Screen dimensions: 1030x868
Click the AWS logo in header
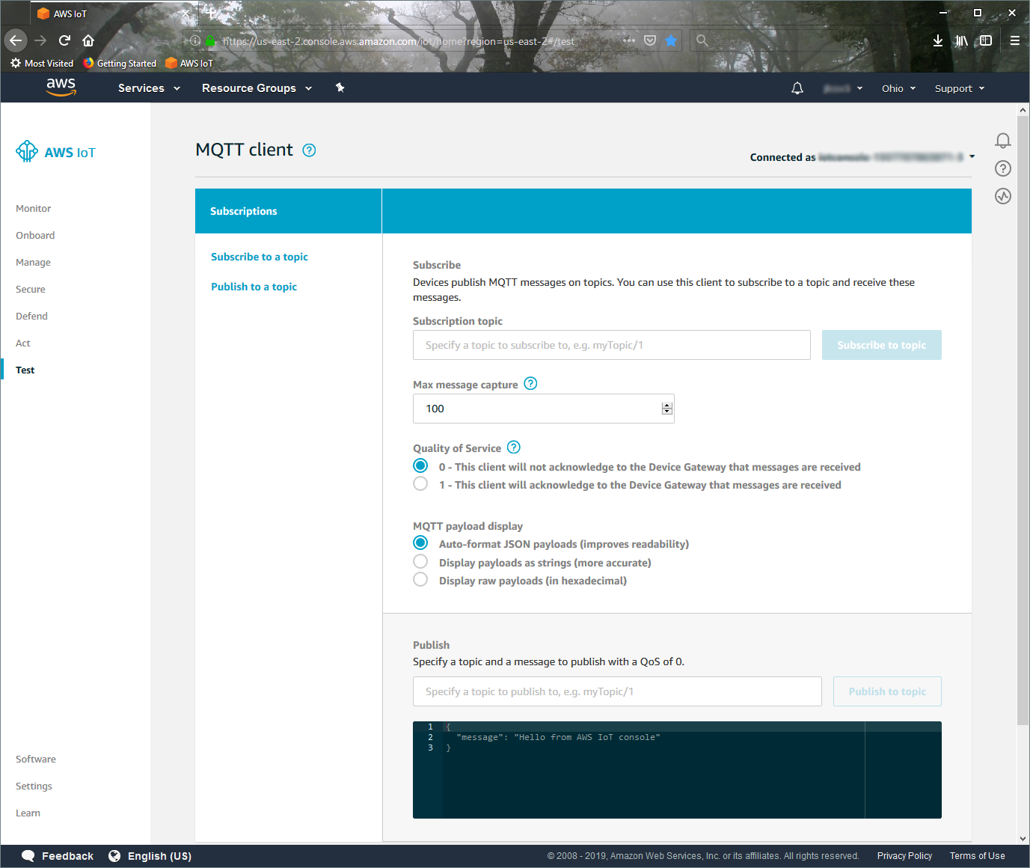click(61, 87)
